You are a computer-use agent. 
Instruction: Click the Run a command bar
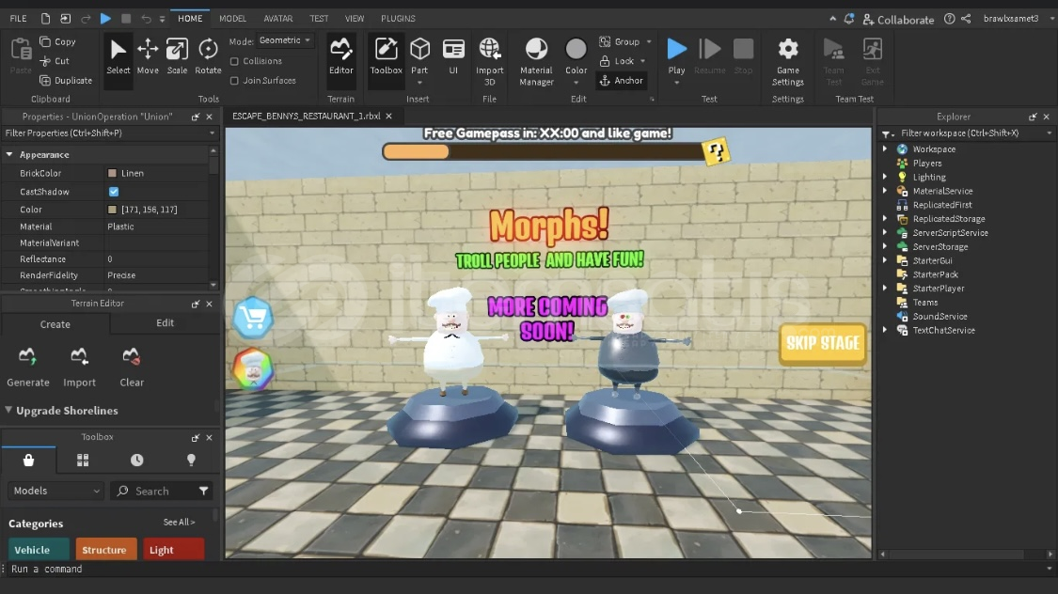point(527,569)
